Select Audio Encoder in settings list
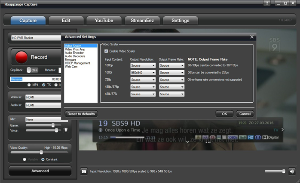Viewport: 300px width, 183px height. 74,53
